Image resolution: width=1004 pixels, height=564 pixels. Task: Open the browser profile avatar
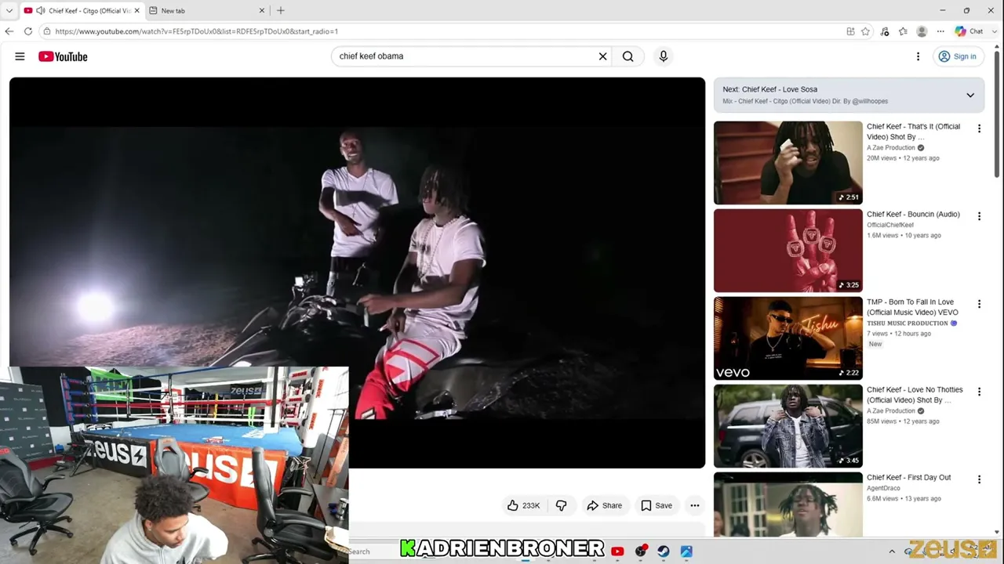922,31
